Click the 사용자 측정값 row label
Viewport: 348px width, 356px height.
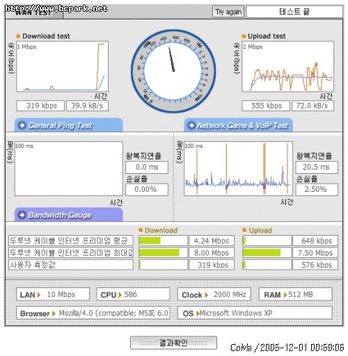(x=71, y=265)
